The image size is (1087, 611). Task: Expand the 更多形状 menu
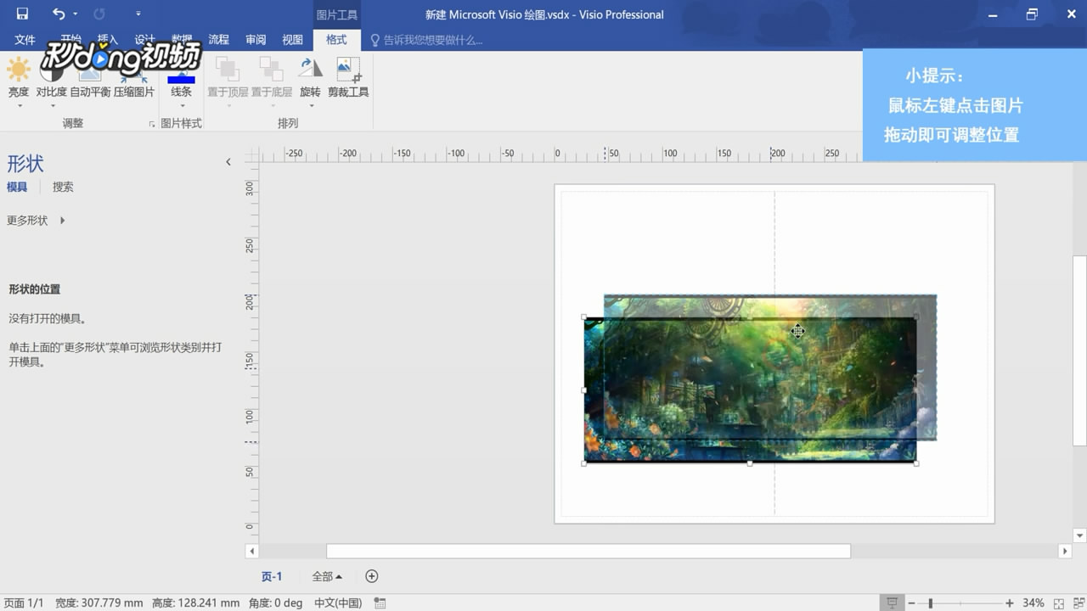click(x=36, y=221)
